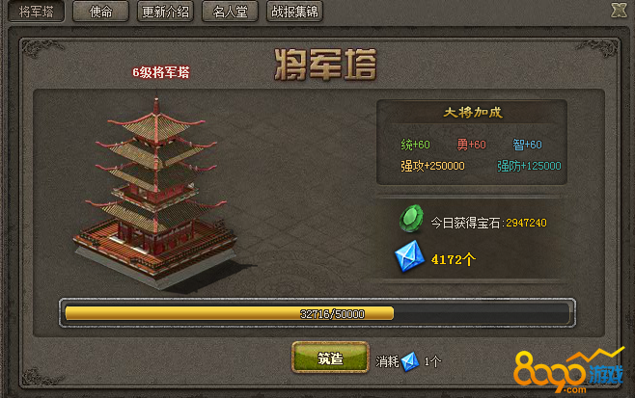Click the green gemstone icon
Viewport: 635px width, 398px height.
click(x=411, y=219)
